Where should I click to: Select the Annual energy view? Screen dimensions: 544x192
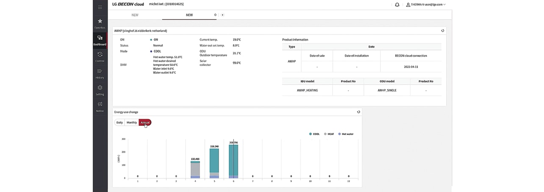click(x=145, y=122)
